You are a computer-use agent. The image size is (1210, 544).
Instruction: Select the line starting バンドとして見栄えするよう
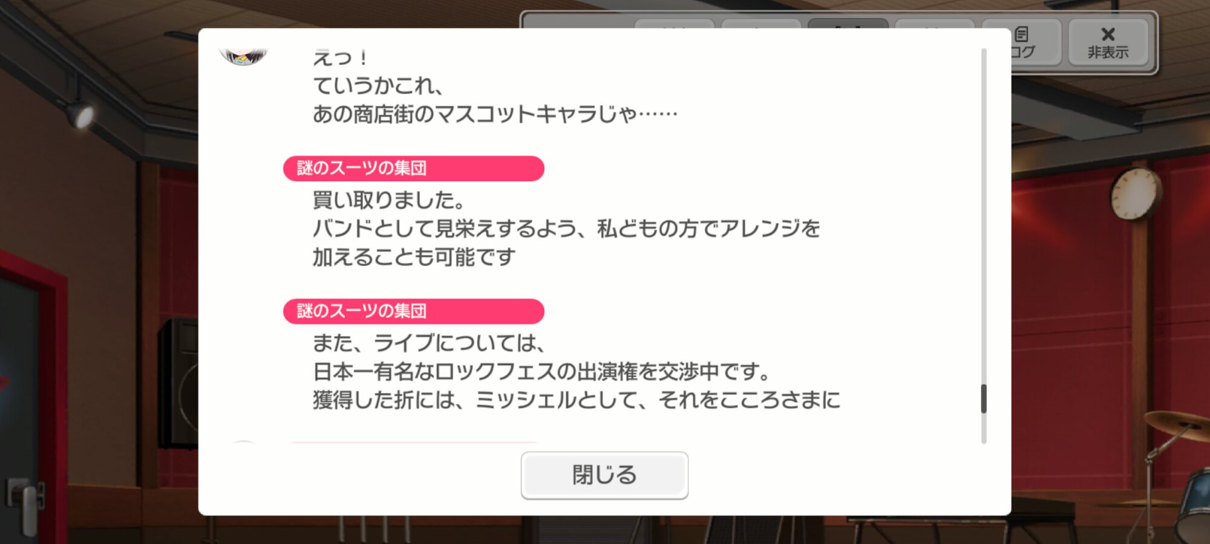[x=566, y=228]
